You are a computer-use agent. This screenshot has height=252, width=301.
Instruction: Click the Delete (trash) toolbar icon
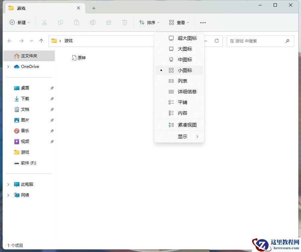124,23
